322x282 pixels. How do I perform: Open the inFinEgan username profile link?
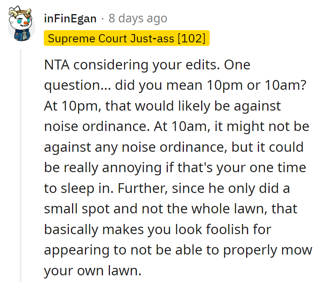(70, 18)
